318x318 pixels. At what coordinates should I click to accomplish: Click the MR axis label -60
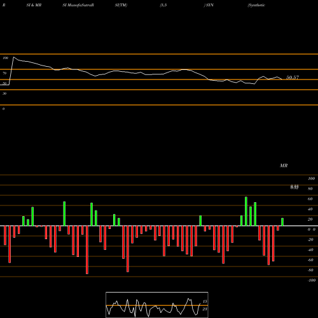(310, 260)
